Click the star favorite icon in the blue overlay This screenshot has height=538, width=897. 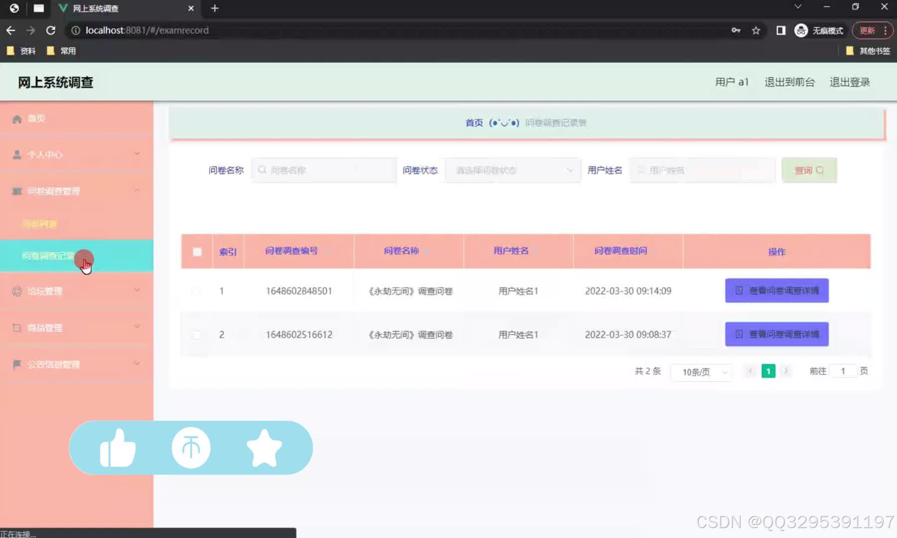(x=264, y=448)
